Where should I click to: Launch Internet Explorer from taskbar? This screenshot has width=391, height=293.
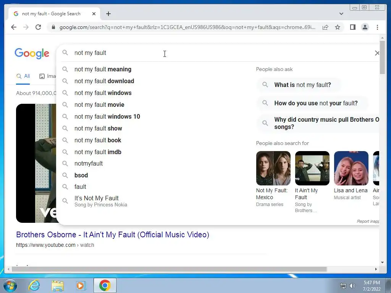pos(34,285)
